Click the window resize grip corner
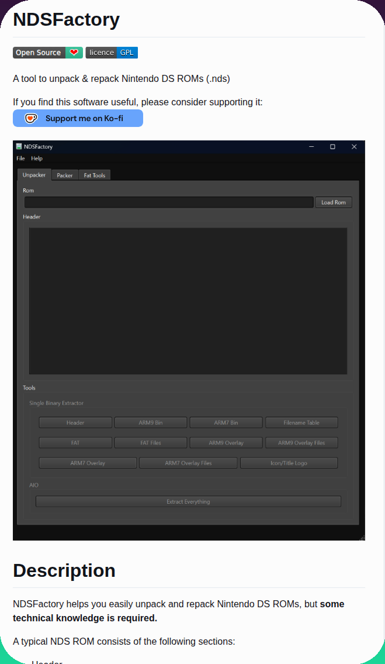 tap(362, 538)
